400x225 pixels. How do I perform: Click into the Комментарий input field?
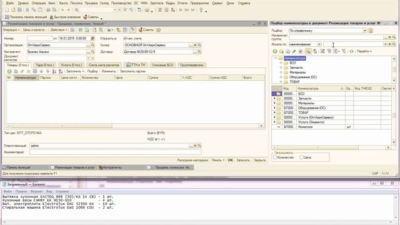[115, 152]
